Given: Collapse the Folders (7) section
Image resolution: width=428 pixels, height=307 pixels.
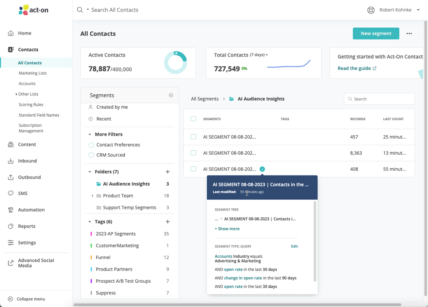Looking at the screenshot, I should (90, 172).
